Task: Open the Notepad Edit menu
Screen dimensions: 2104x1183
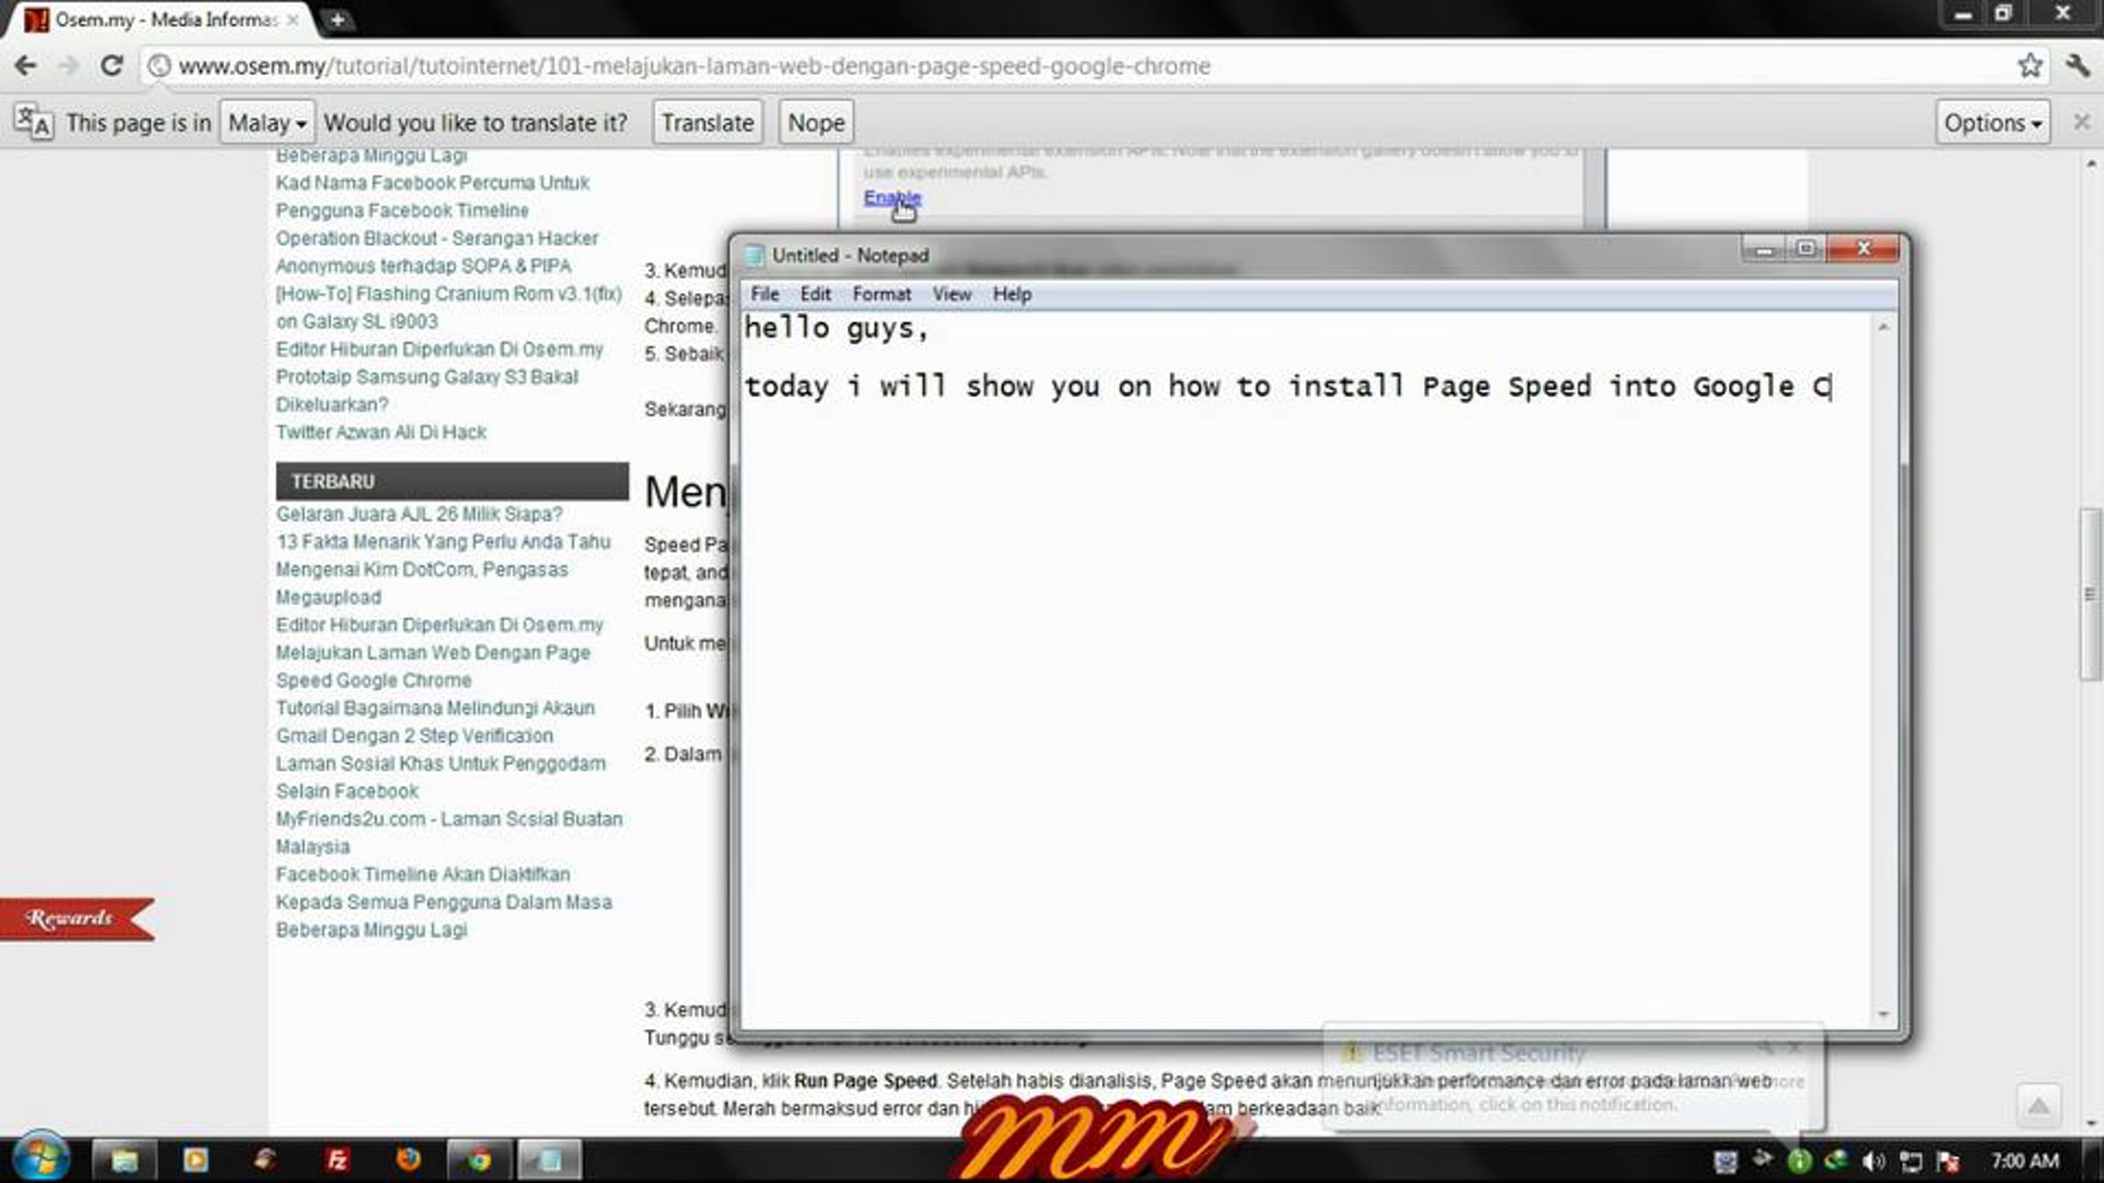Action: click(815, 294)
